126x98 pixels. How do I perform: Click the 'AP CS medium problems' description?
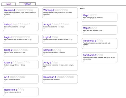(x=12, y=79)
